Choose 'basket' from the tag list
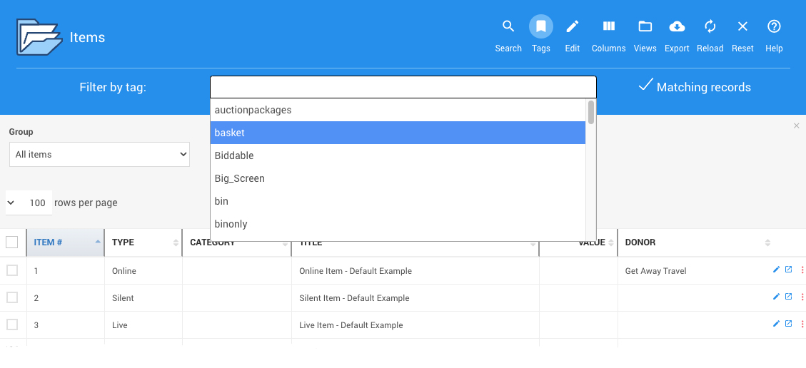806x368 pixels. pyautogui.click(x=398, y=133)
